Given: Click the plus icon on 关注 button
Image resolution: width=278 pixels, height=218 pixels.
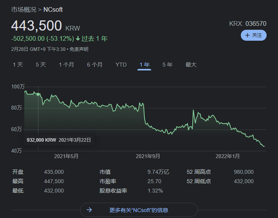Looking at the screenshot, I should pos(248,35).
